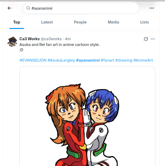Switch to the People tab
The image size is (165, 166).
click(x=80, y=22)
